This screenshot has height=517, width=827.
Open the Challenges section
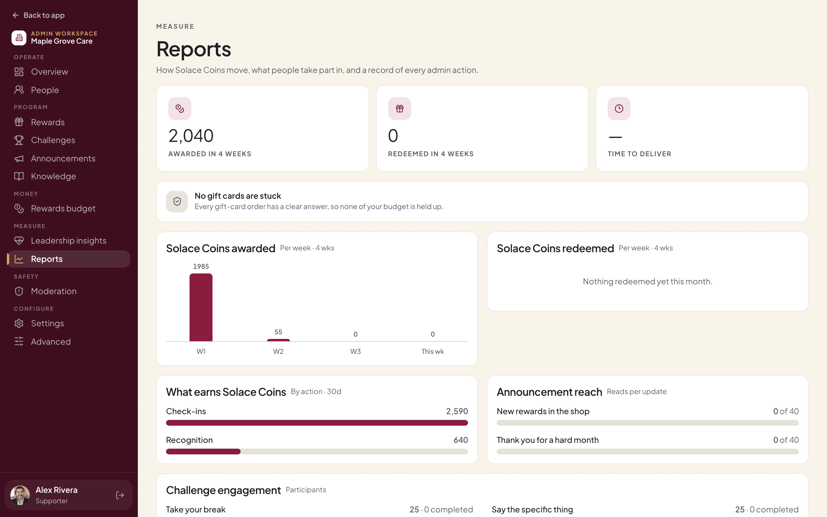69,140
